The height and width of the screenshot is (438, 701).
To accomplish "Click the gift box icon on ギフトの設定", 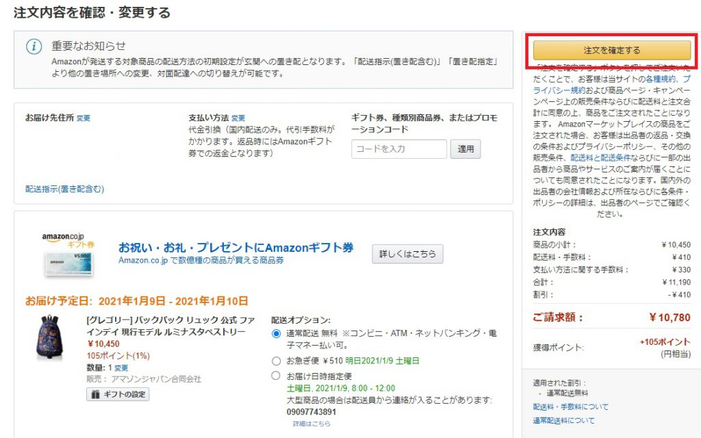I will pyautogui.click(x=97, y=394).
